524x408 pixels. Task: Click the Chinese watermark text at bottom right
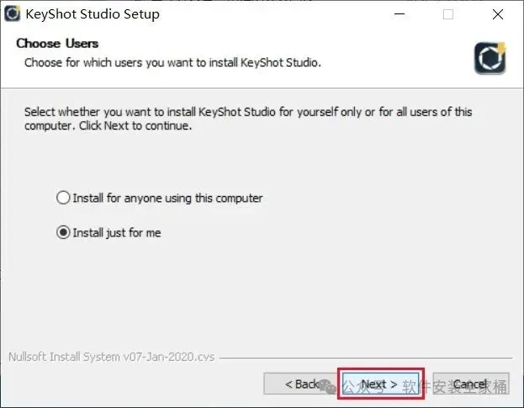pyautogui.click(x=454, y=387)
